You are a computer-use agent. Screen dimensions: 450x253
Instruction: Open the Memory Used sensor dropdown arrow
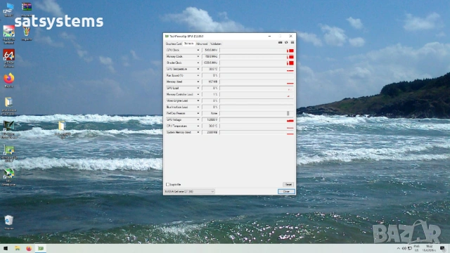(198, 82)
